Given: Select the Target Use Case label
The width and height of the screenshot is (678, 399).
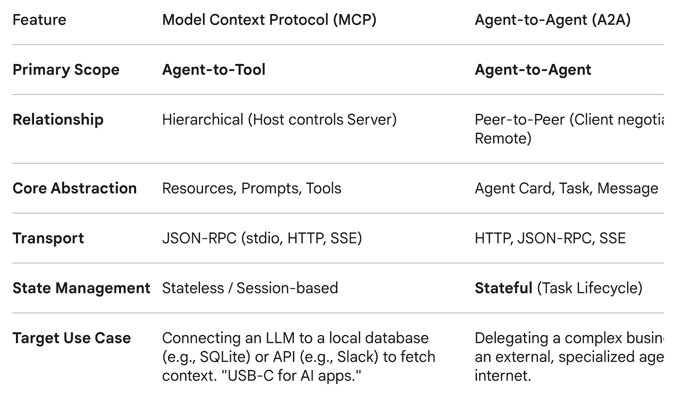Looking at the screenshot, I should point(72,338).
